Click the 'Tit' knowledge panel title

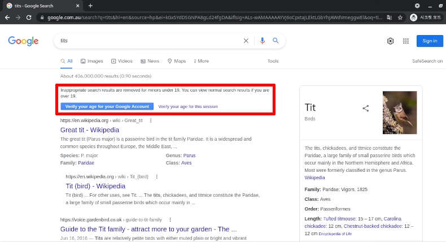[310, 107]
